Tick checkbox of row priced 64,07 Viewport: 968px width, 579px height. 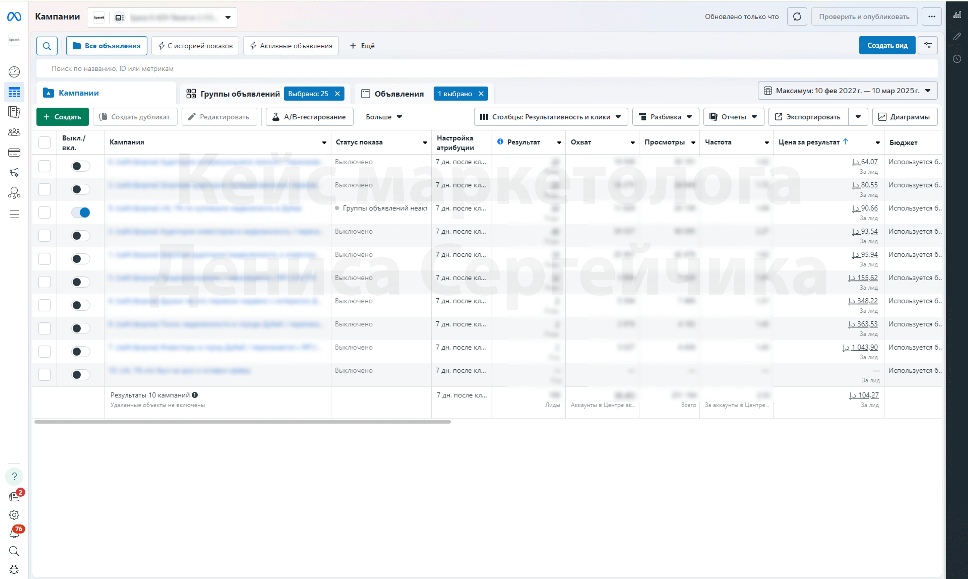[44, 166]
